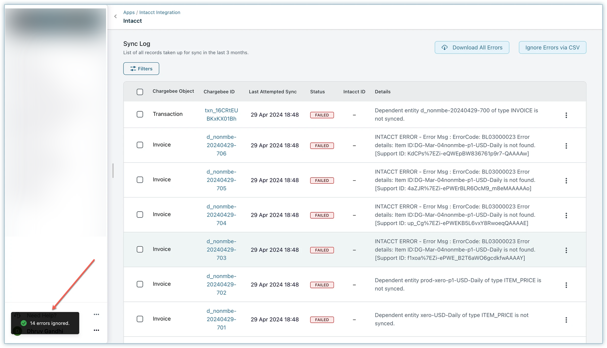Click the 14 errors ignored toast
Viewport: 607px width, 348px height.
(x=45, y=323)
